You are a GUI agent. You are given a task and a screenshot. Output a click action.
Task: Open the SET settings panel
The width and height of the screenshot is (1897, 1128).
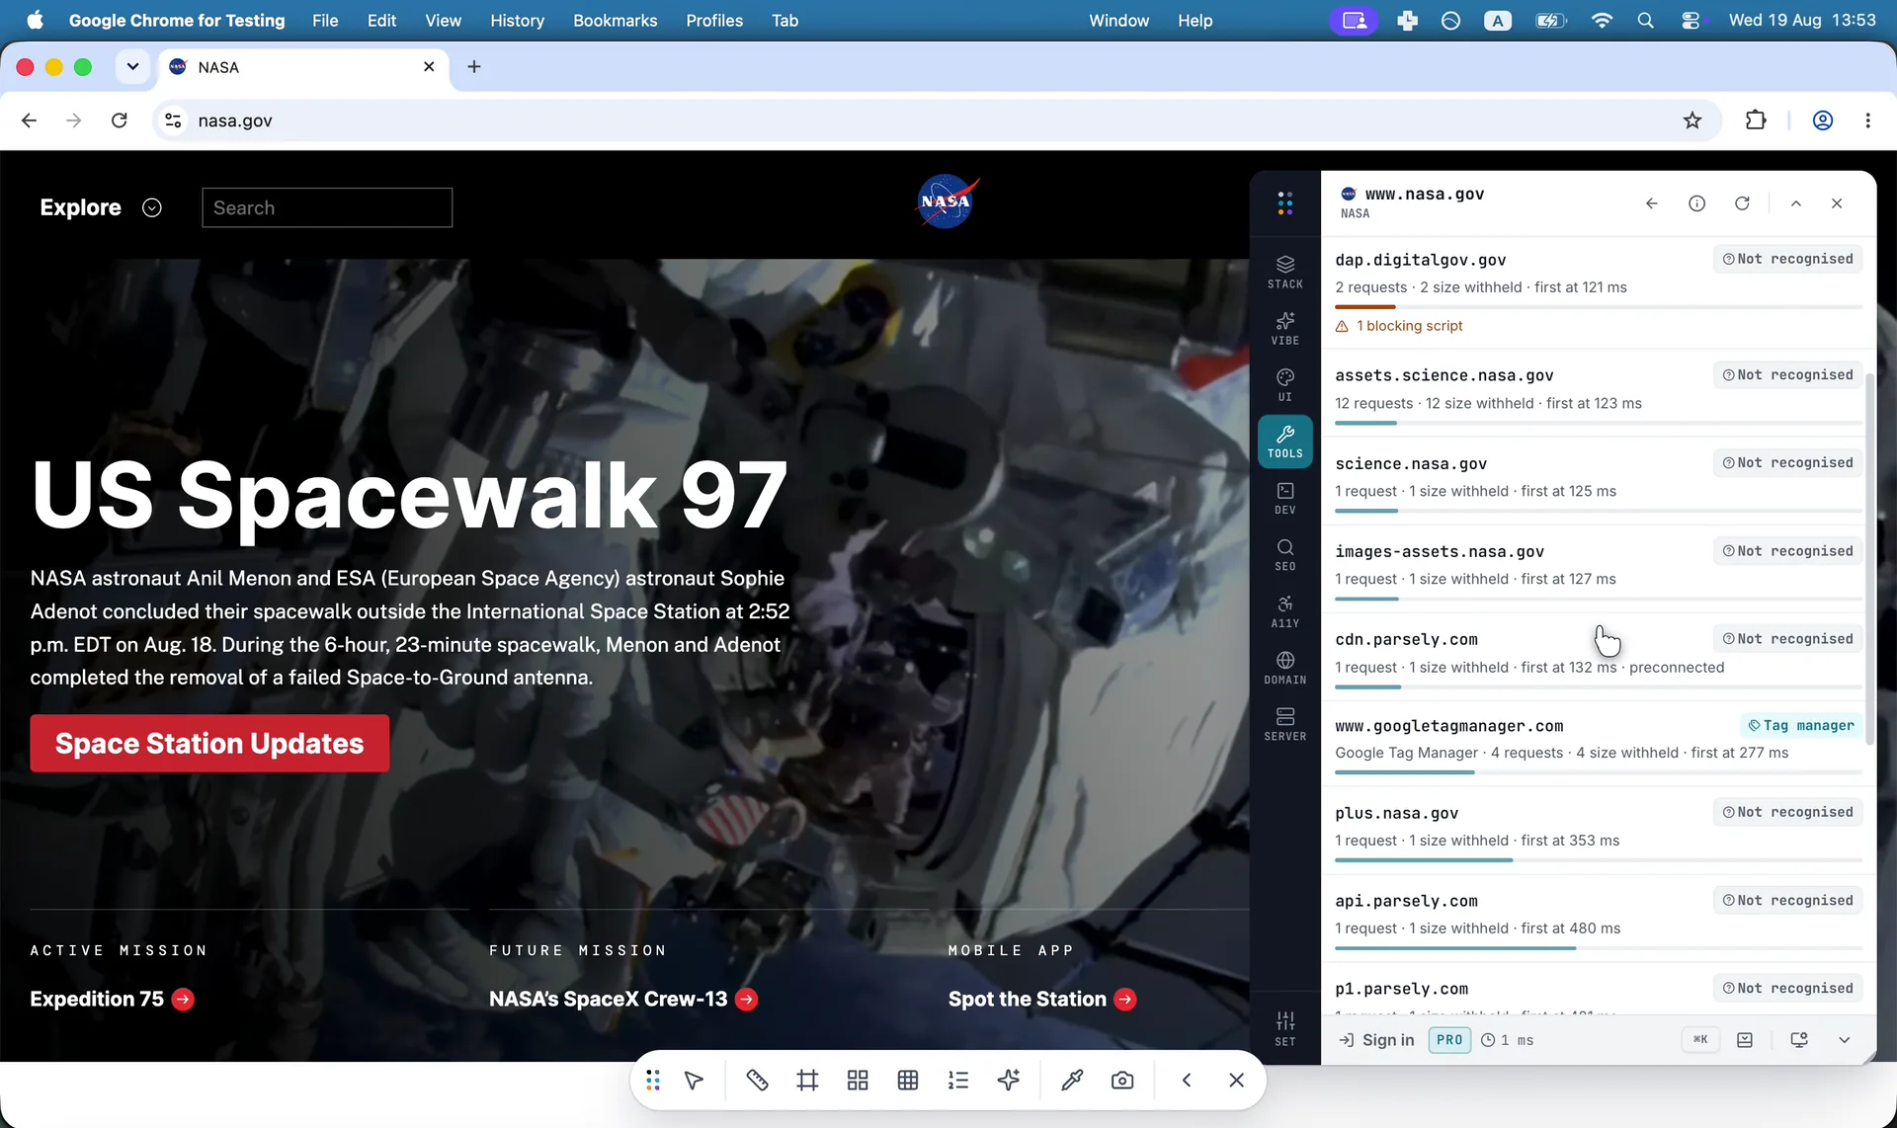pos(1284,1028)
